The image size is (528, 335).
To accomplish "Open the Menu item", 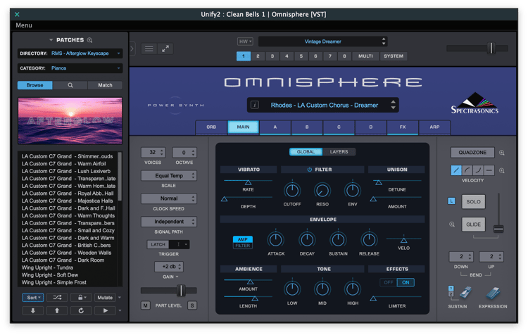I will 23,25.
